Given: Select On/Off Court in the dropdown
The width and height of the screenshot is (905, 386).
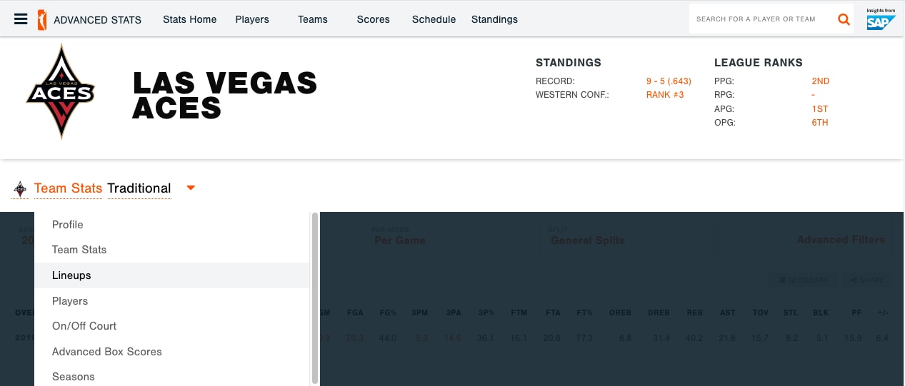Looking at the screenshot, I should tap(171, 326).
